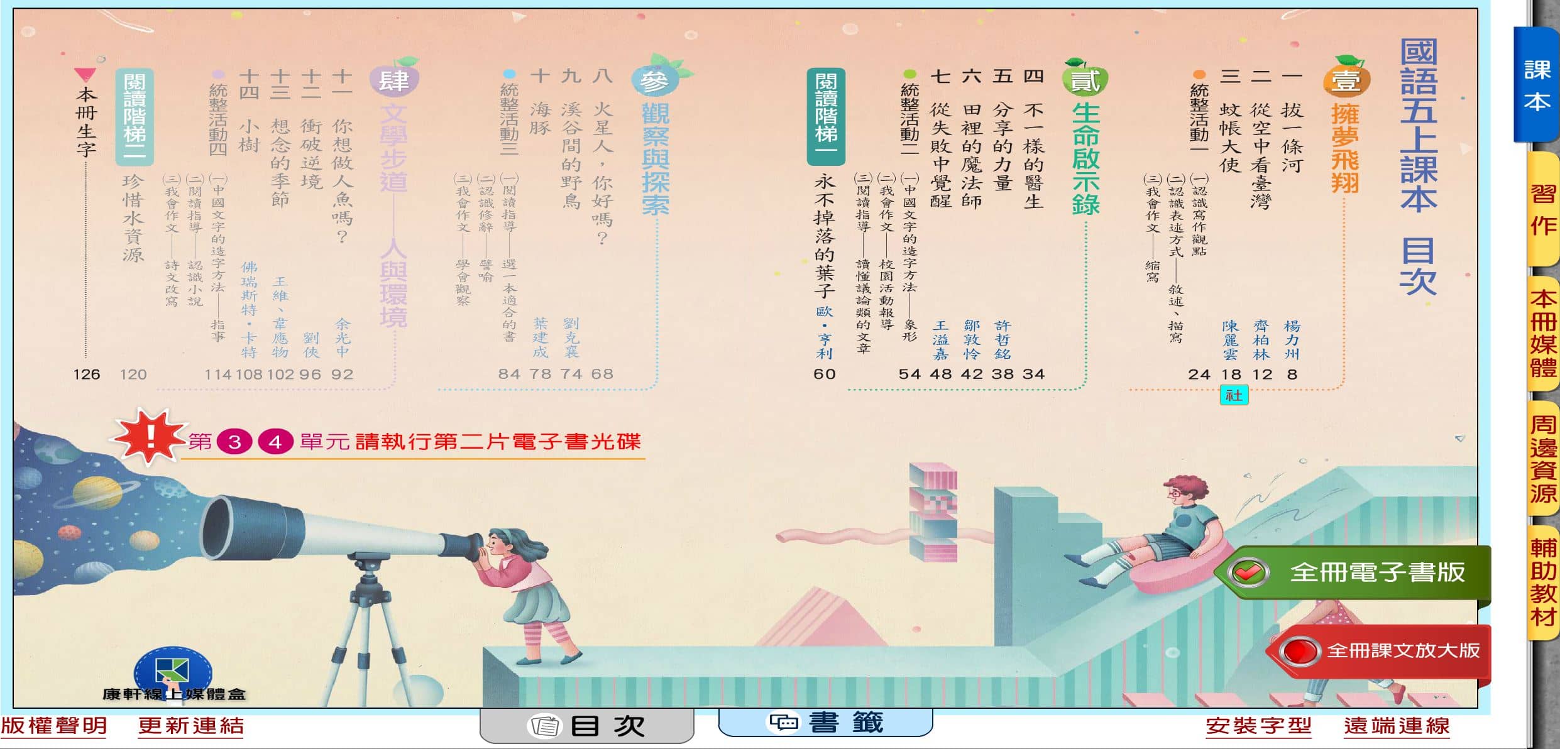Click the 參 blue unit icon
The height and width of the screenshot is (749, 1560).
(x=657, y=77)
